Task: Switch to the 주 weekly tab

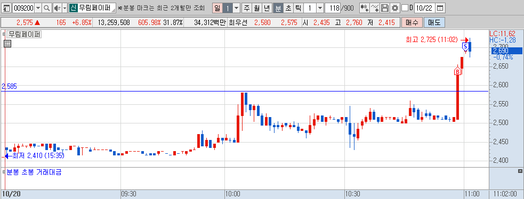Action: 247,8
